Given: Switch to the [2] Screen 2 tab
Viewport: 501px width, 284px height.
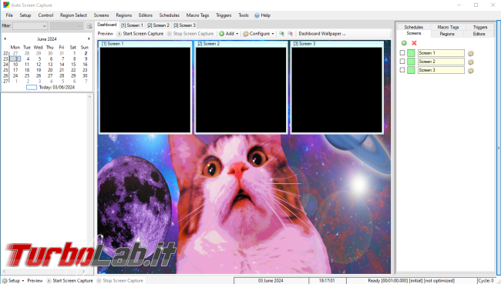Looking at the screenshot, I should (158, 25).
